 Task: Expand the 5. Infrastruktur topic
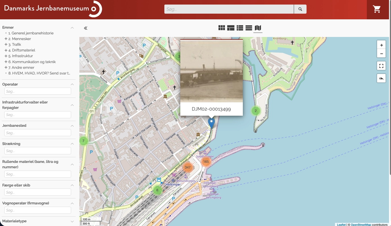pyautogui.click(x=6, y=56)
